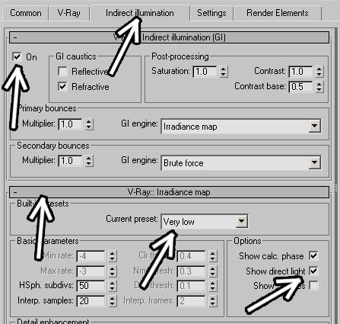The height and width of the screenshot is (324, 340).
Task: Toggle Show direct light checkbox
Action: click(313, 271)
